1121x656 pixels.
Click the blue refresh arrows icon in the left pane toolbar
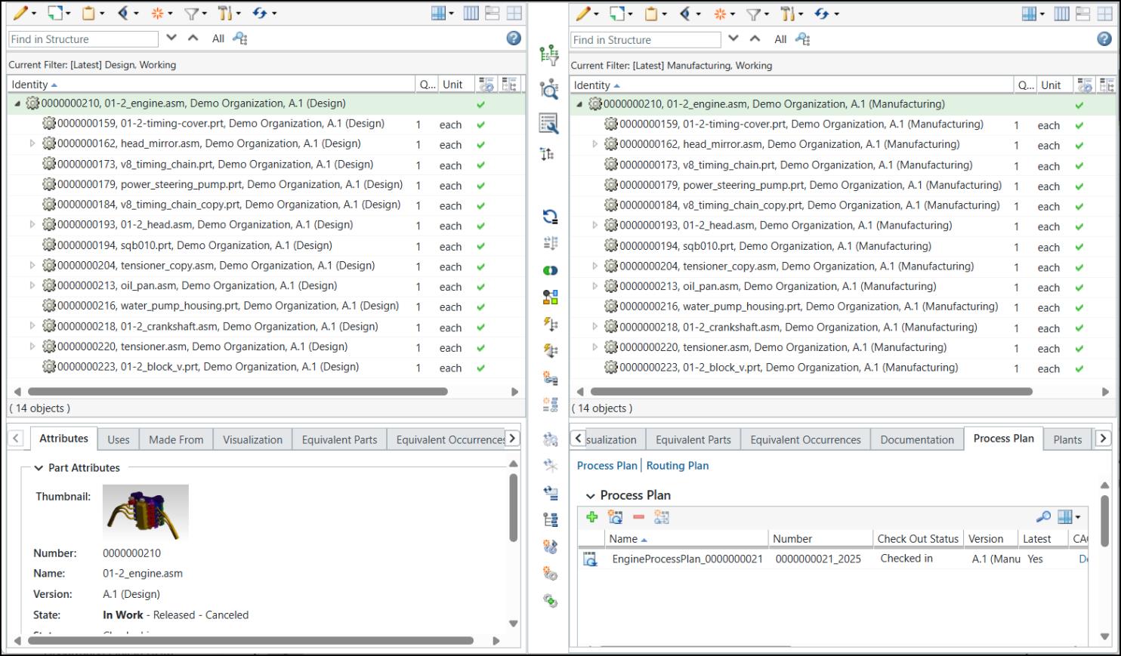pyautogui.click(x=260, y=13)
